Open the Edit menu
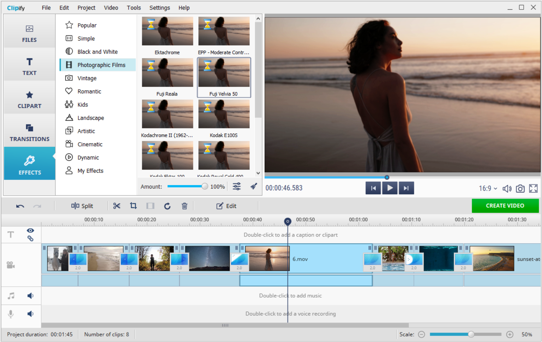The image size is (542, 342). (x=64, y=8)
